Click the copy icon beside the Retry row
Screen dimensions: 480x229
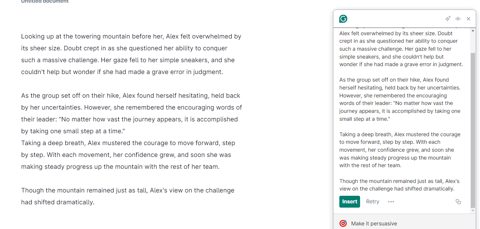click(x=458, y=202)
